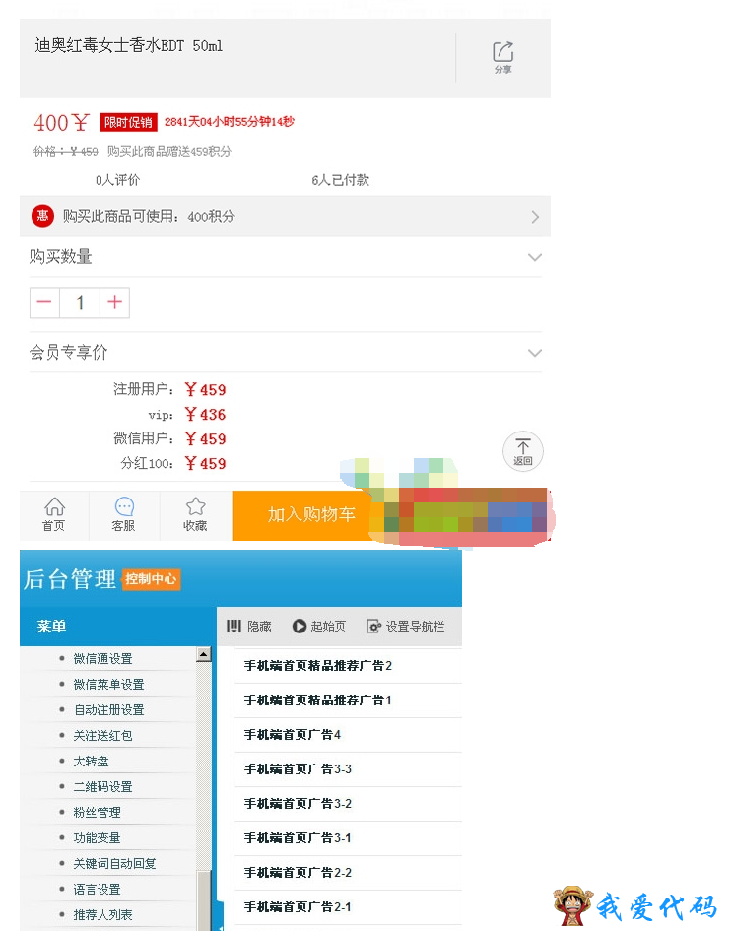Viewport: 734px width, 931px height.
Task: Open 微信通设置 in the menu
Action: coord(102,658)
